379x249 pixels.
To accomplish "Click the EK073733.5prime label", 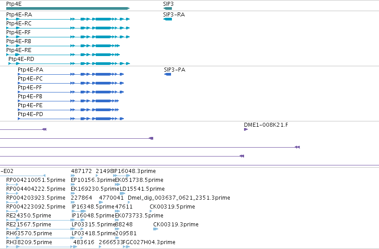I will pos(139,216).
